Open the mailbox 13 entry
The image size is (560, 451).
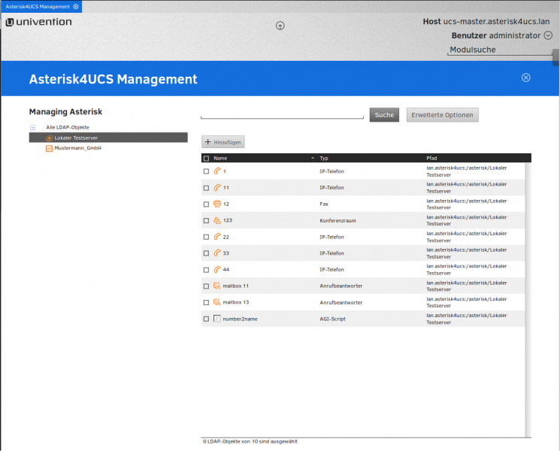click(236, 302)
